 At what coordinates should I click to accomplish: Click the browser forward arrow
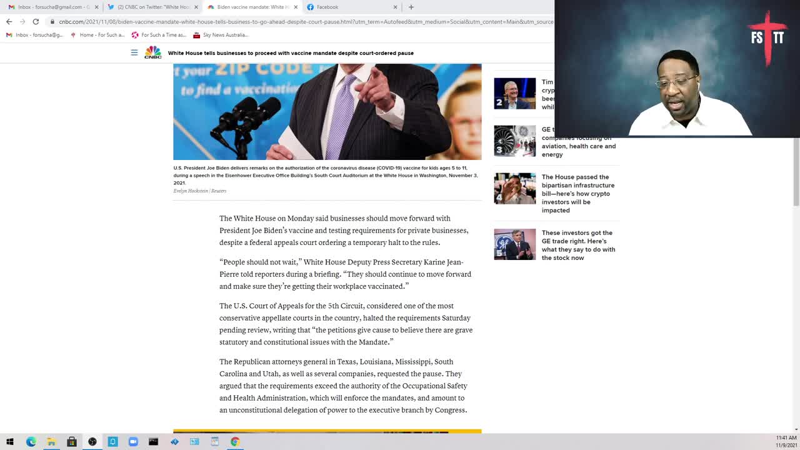(x=22, y=21)
